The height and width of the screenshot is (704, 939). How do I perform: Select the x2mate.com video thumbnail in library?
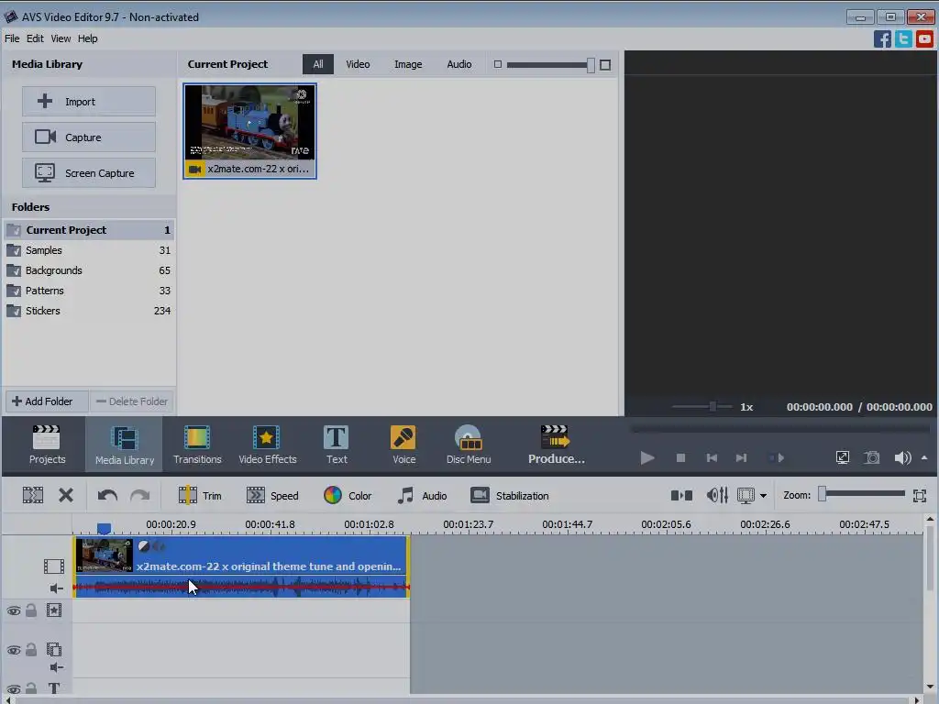coord(249,131)
